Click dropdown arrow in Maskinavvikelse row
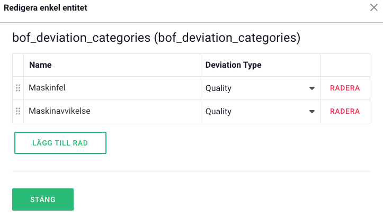Viewport: 383px width, 218px height. (312, 112)
